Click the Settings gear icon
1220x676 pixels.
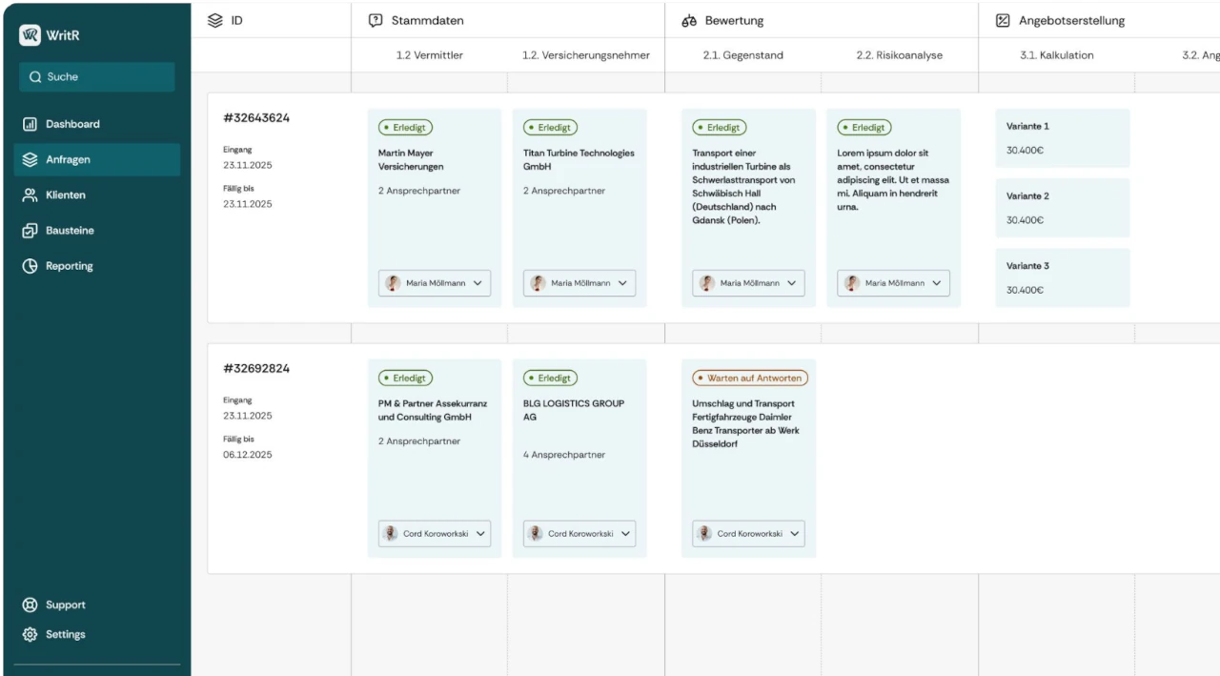[30, 634]
